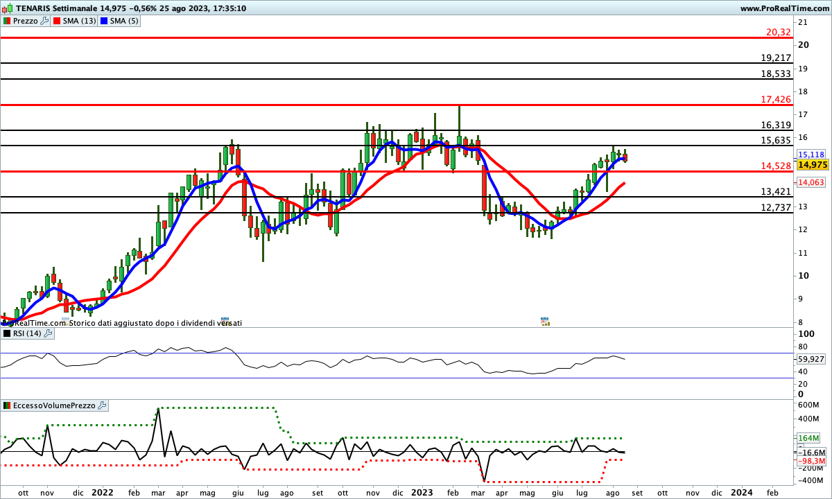Select the 19,217 level label
This screenshot has width=832, height=499.
tap(776, 58)
